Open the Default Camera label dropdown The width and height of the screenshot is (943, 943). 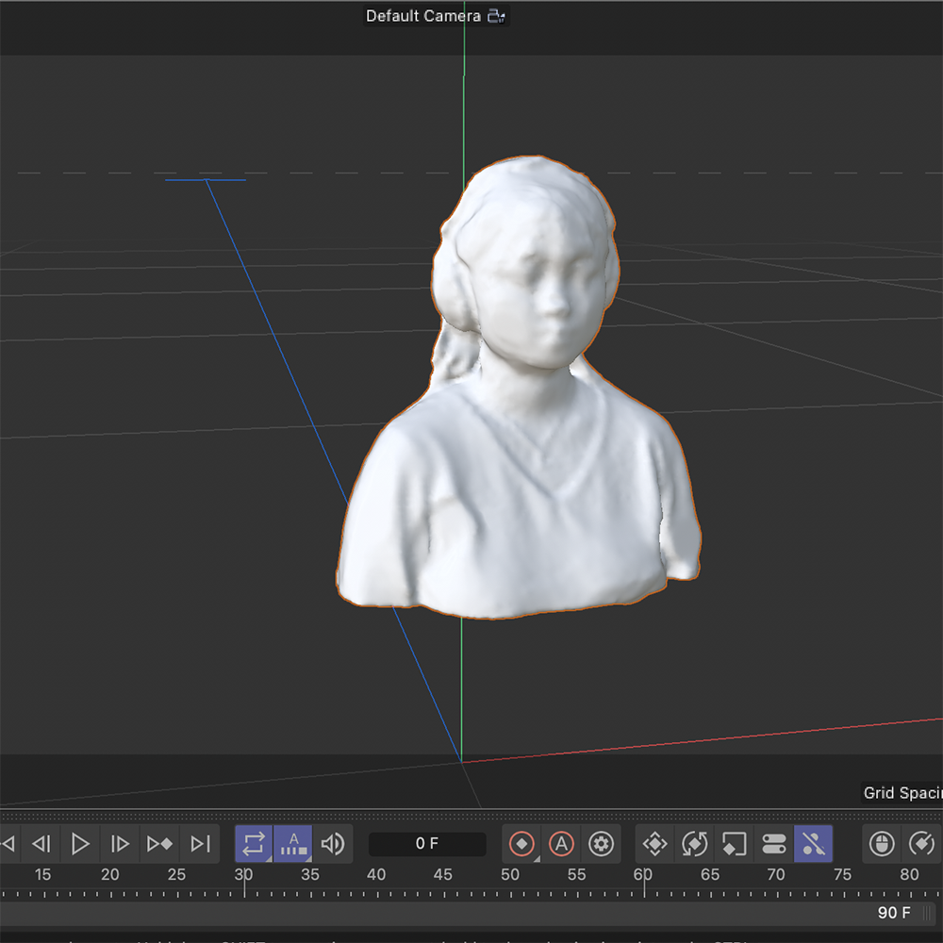click(415, 16)
